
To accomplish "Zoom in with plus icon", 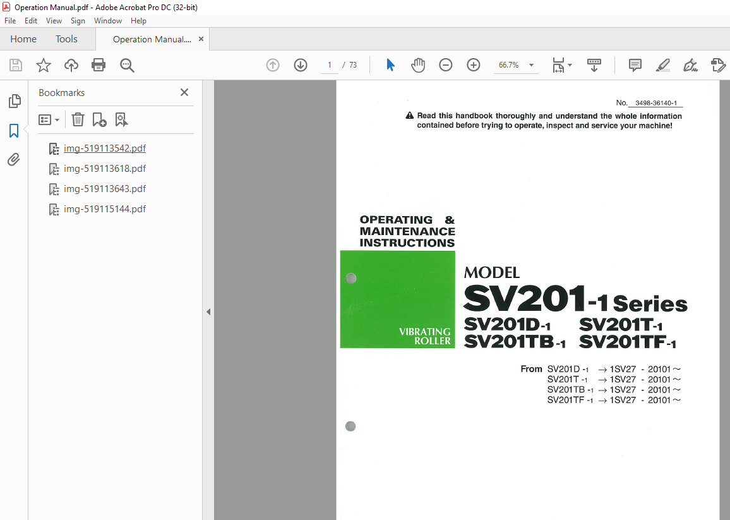I will coord(474,65).
